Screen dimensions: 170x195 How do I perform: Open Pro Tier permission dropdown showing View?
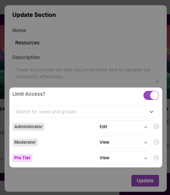124,158
